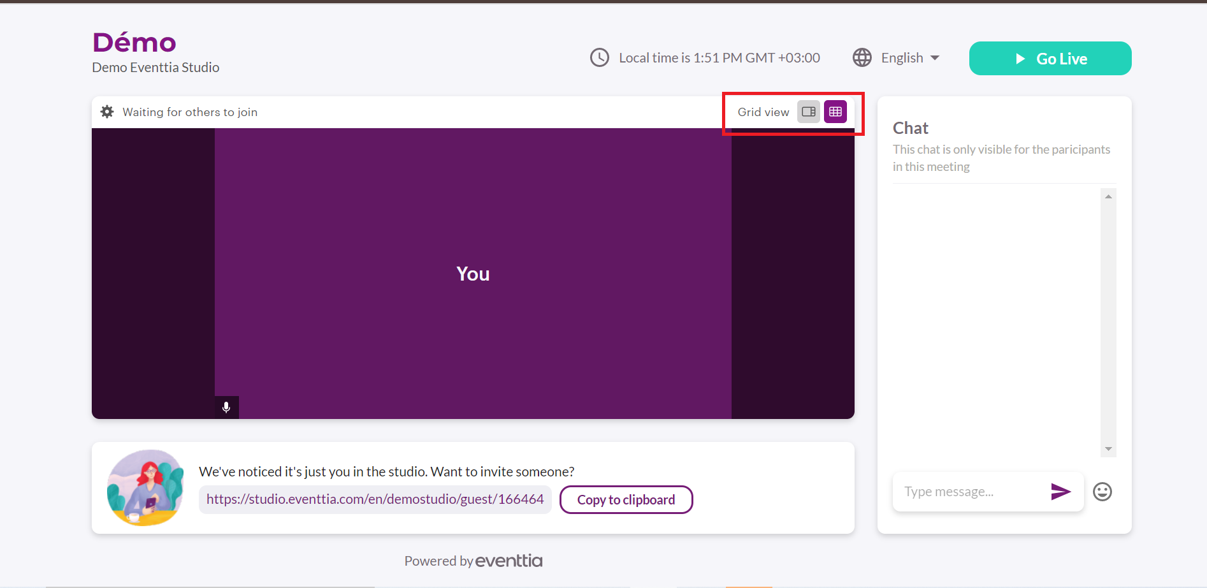Screen dimensions: 1207x588
Task: Open the English language dropdown
Action: click(902, 58)
